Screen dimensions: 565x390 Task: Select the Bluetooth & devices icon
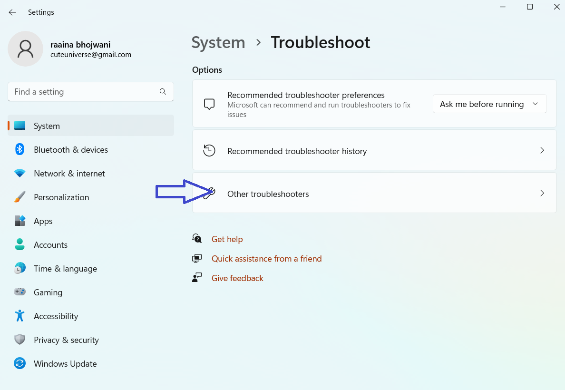click(19, 150)
